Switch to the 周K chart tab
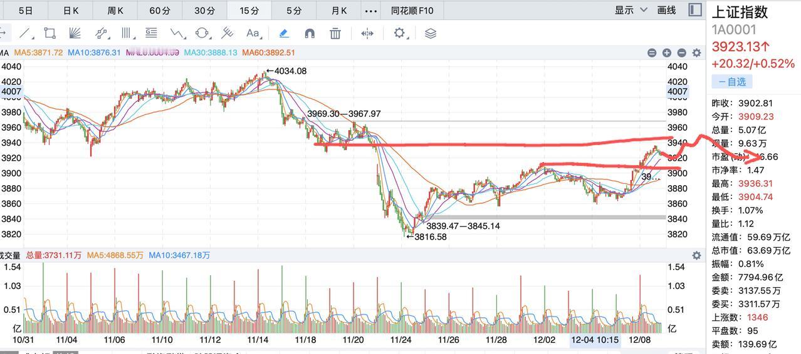This screenshot has height=354, width=801. 115,10
